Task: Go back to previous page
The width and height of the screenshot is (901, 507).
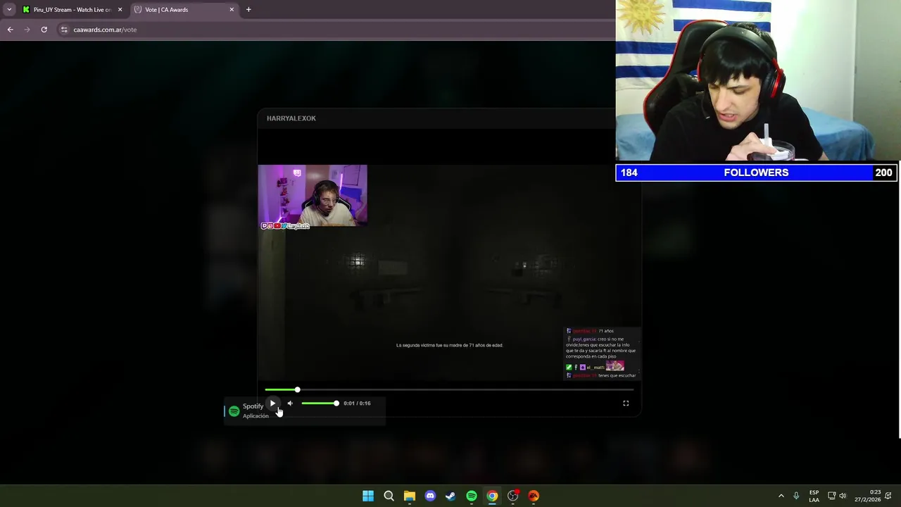Action: 10,30
